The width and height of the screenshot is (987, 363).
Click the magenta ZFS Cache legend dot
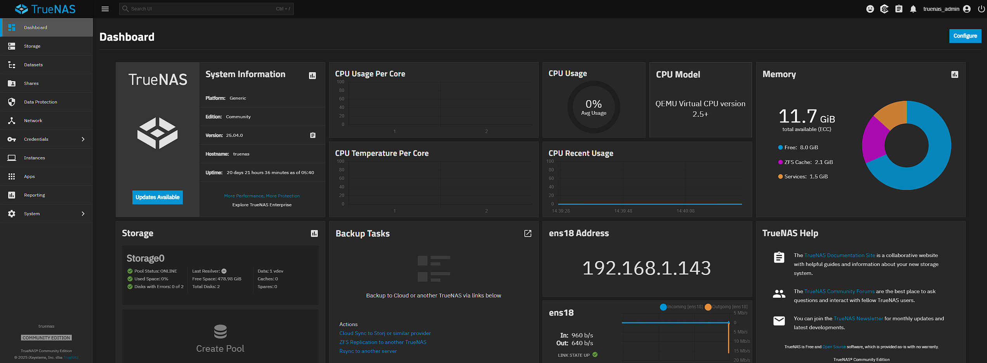pyautogui.click(x=781, y=162)
